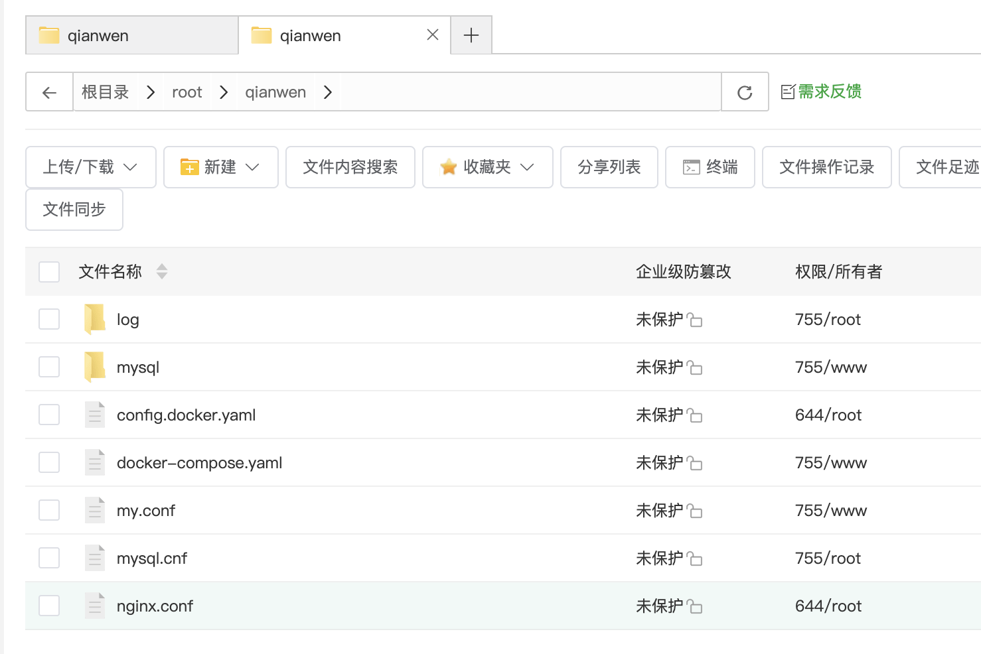Viewport: 981px width, 654px height.
Task: Open a new tab with the plus icon
Action: pyautogui.click(x=471, y=35)
